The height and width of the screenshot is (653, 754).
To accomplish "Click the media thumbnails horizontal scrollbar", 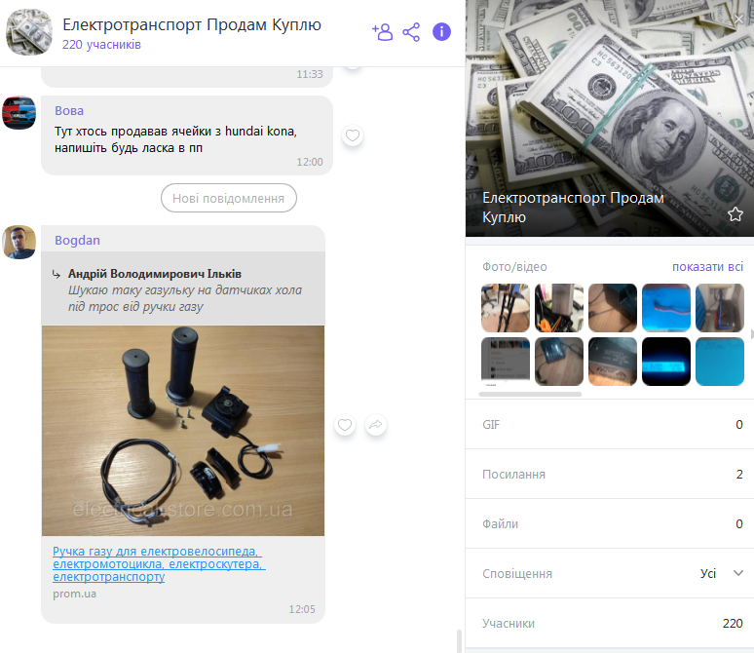I will tap(530, 394).
